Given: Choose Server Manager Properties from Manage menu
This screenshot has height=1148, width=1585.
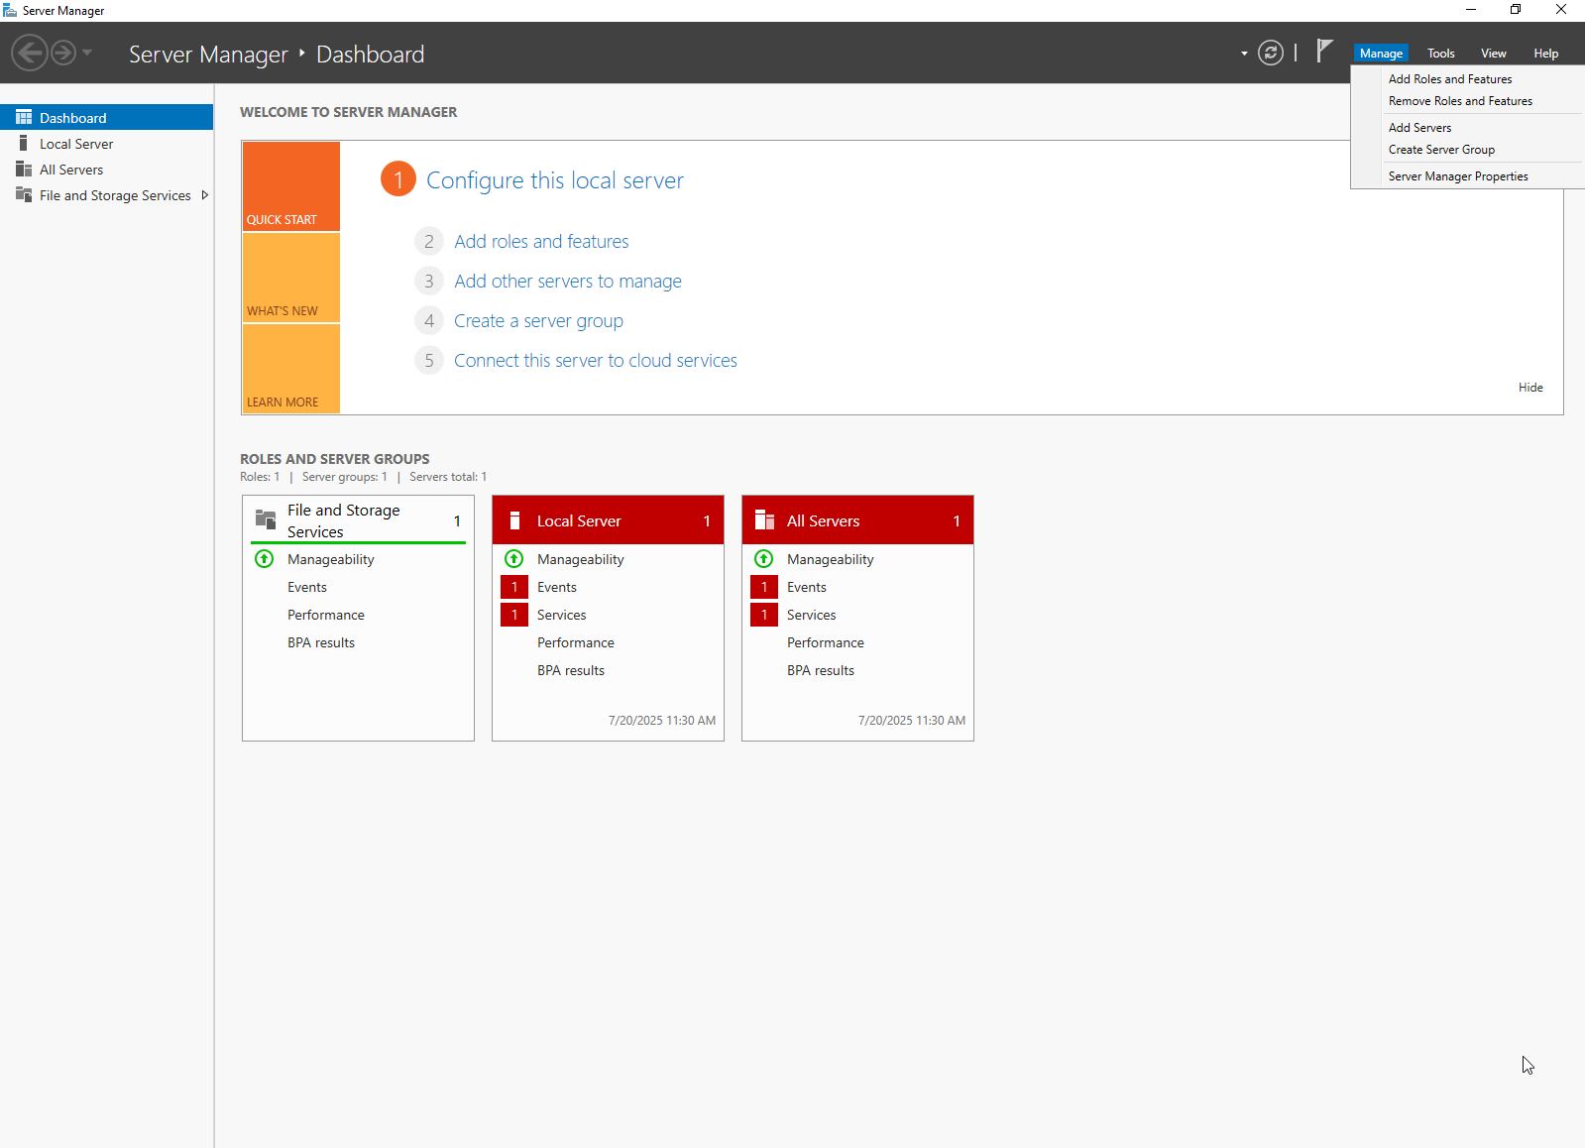Looking at the screenshot, I should click(1457, 176).
